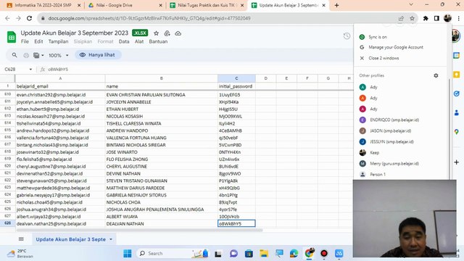Viewport: 464px width, 261px height.
Task: Open the 100% zoom dropdown
Action: [x=59, y=55]
